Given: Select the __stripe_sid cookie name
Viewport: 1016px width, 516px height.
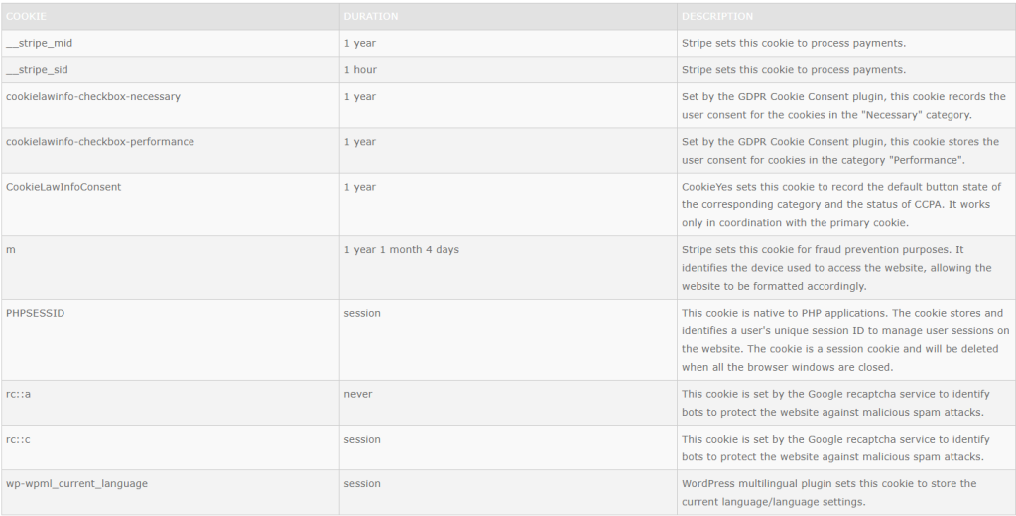Looking at the screenshot, I should [x=37, y=70].
